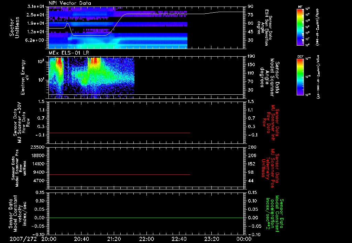
Task: Click the 90 degree sun elevation tick
Action: pos(250,6)
